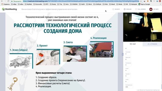Click the globe language icon
The width and height of the screenshot is (162, 91).
pyautogui.click(x=125, y=9)
